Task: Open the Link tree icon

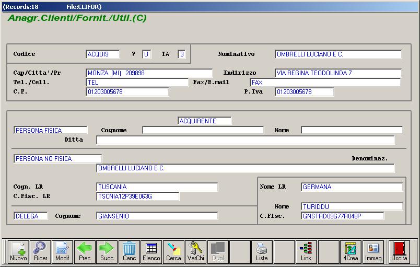Action: point(306,251)
